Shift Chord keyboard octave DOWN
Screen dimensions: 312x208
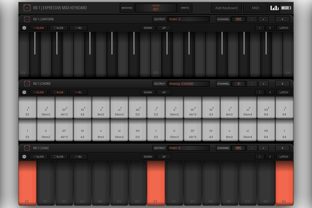[x=148, y=92]
